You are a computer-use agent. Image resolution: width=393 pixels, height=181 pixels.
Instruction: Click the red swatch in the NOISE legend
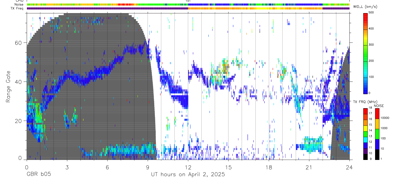(x=377, y=113)
